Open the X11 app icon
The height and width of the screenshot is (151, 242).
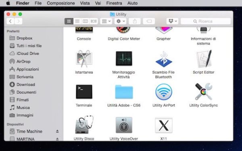coord(164,125)
